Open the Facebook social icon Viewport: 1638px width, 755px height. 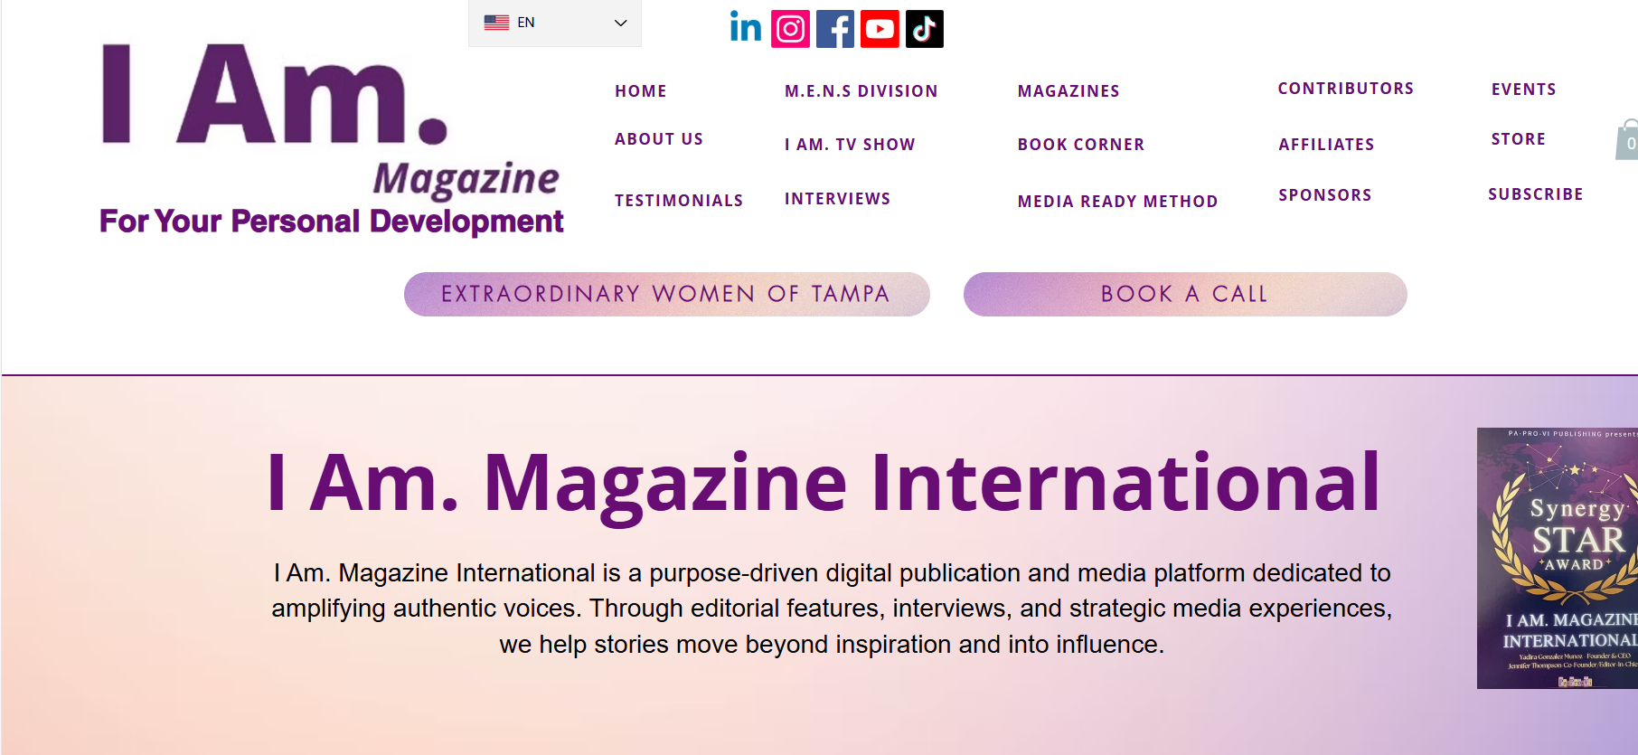click(835, 29)
